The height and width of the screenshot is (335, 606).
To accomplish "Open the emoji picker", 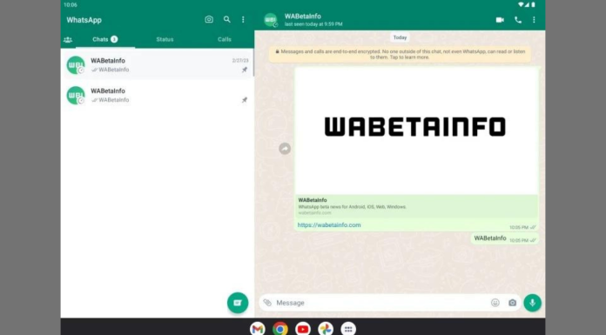I will (x=495, y=303).
